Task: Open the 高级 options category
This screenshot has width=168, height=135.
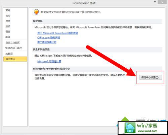Action: 8,37
